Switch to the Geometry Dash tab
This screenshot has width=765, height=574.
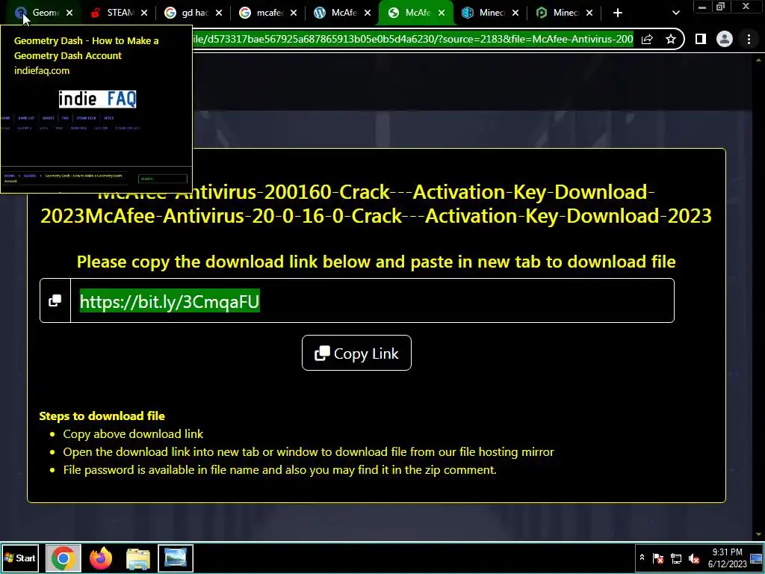click(x=40, y=13)
